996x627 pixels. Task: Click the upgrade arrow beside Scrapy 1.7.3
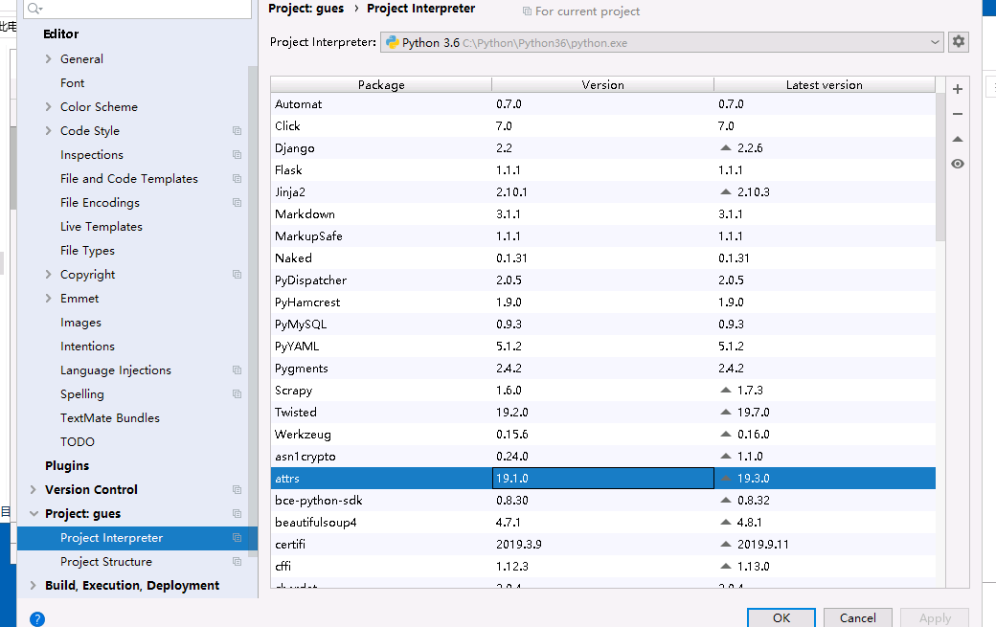725,391
